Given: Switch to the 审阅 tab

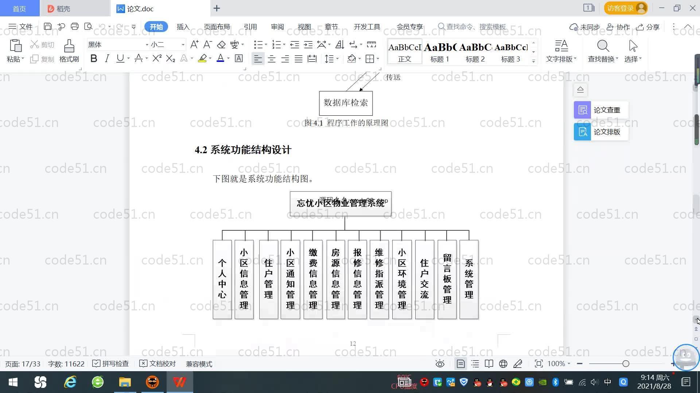Looking at the screenshot, I should click(x=277, y=27).
